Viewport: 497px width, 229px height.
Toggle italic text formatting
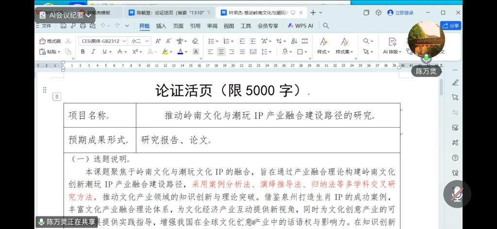point(93,51)
